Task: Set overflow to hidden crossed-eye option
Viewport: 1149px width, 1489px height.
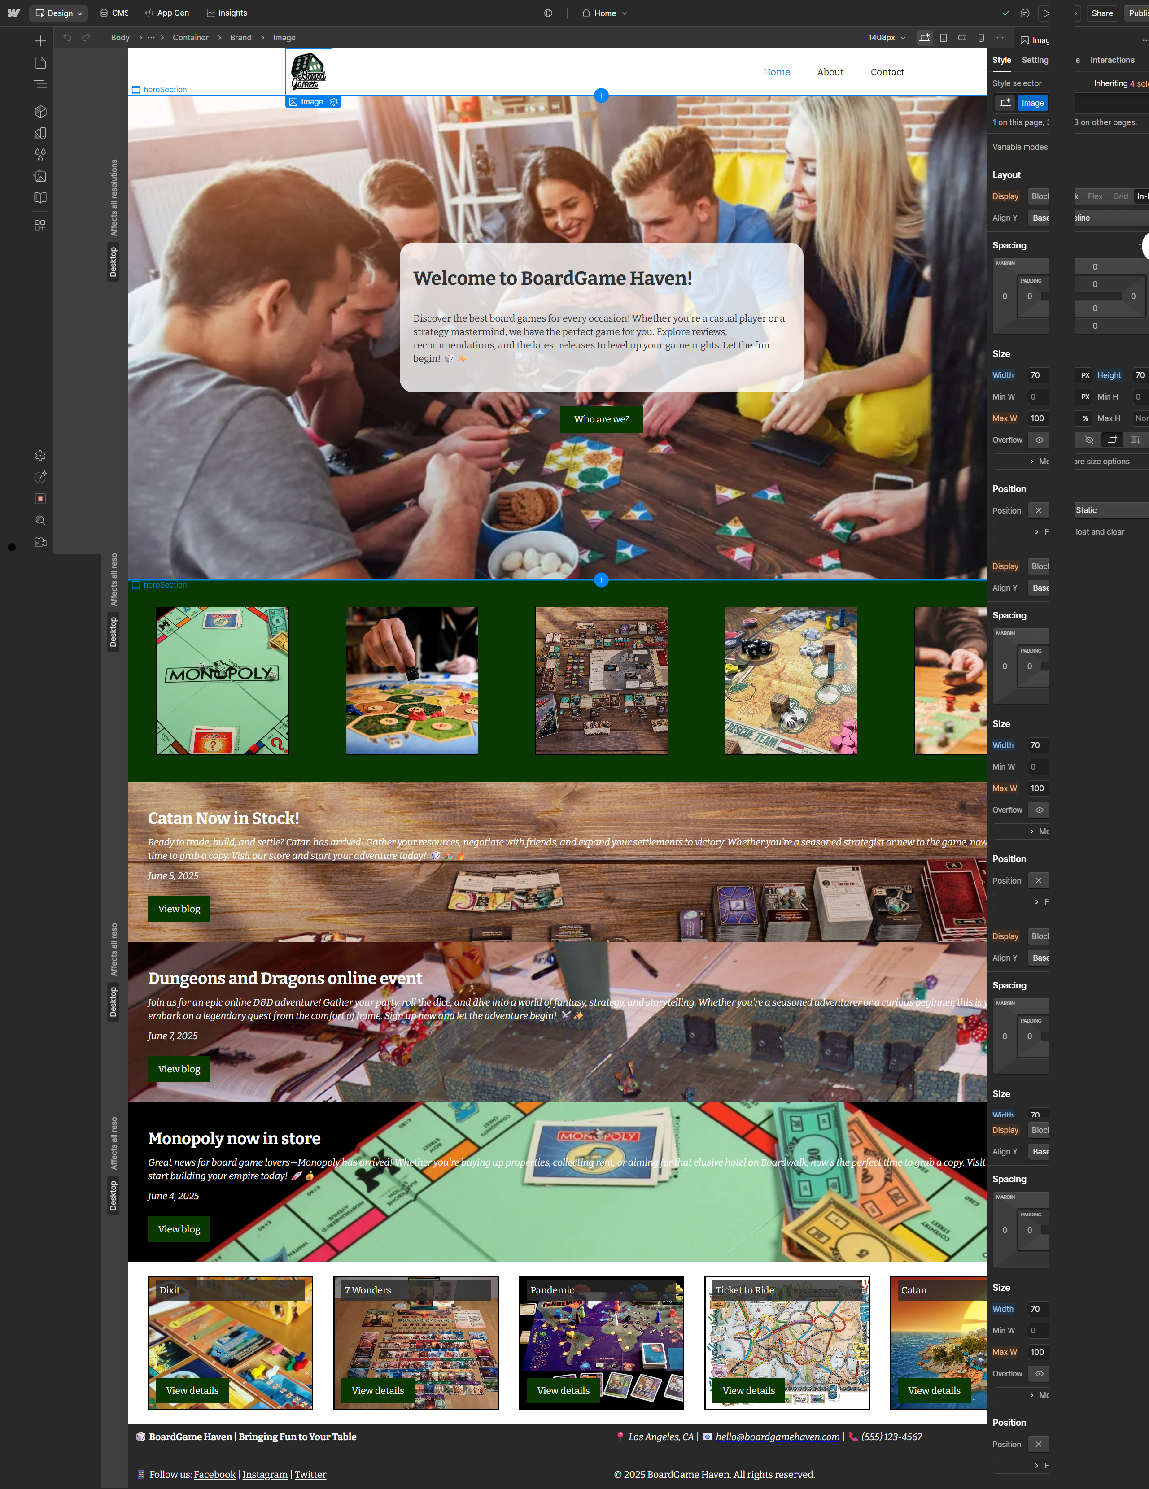Action: [x=1089, y=440]
